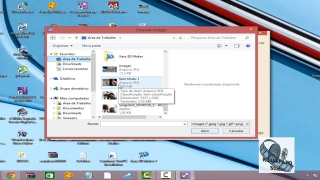Select Grupo doméstico in sidebar

74,88
